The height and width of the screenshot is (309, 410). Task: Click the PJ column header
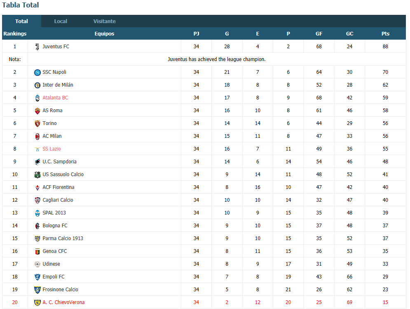coord(196,34)
